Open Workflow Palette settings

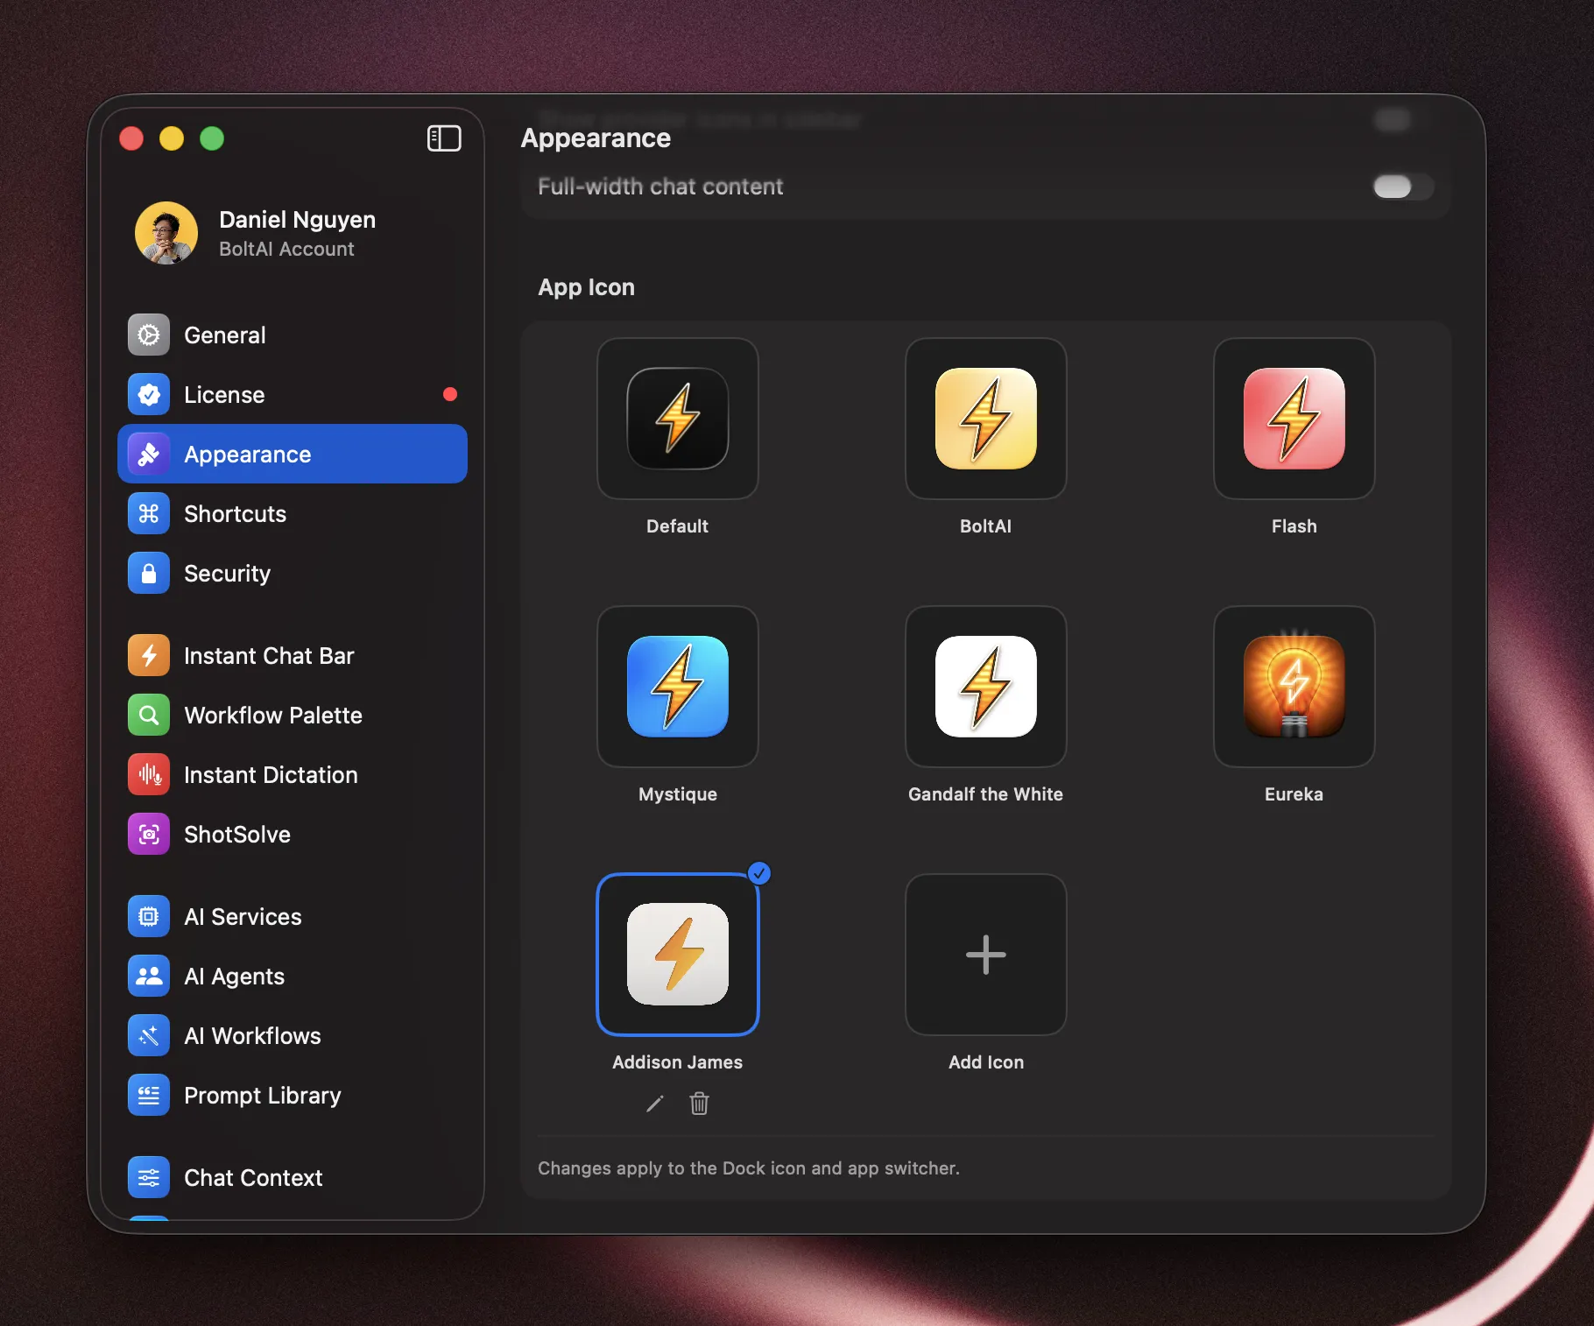pos(272,715)
